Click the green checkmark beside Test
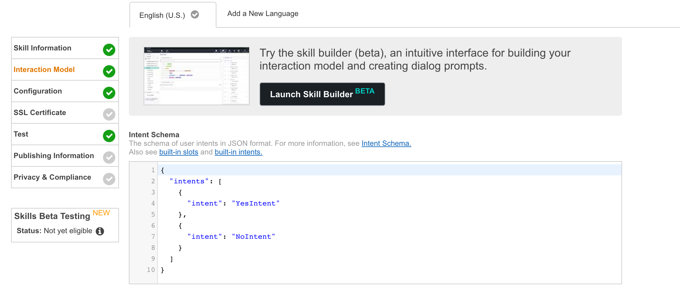680x299 pixels. click(x=109, y=136)
